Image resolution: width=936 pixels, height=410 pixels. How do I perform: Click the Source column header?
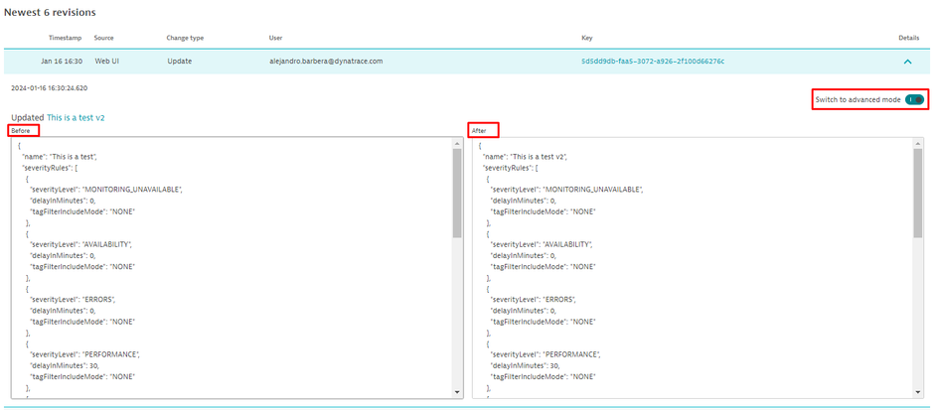pyautogui.click(x=103, y=38)
